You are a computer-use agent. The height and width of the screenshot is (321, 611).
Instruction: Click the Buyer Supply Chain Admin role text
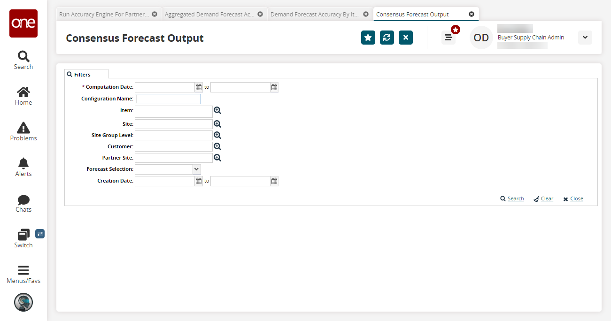tap(531, 38)
